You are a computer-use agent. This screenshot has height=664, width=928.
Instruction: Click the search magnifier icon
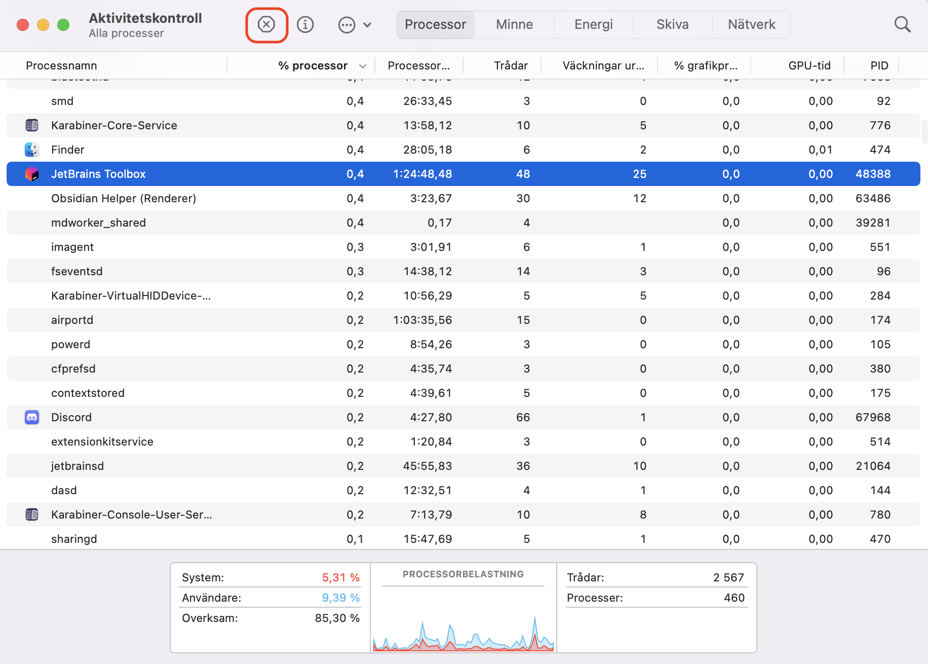pos(902,24)
